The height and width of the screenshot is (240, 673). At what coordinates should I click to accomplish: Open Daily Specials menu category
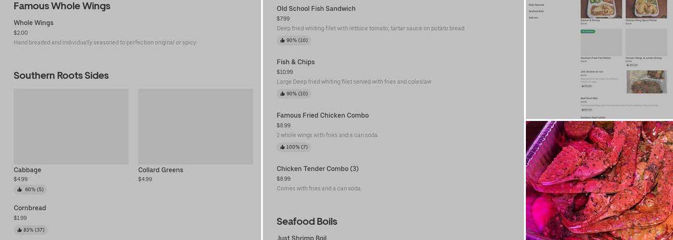point(536,5)
